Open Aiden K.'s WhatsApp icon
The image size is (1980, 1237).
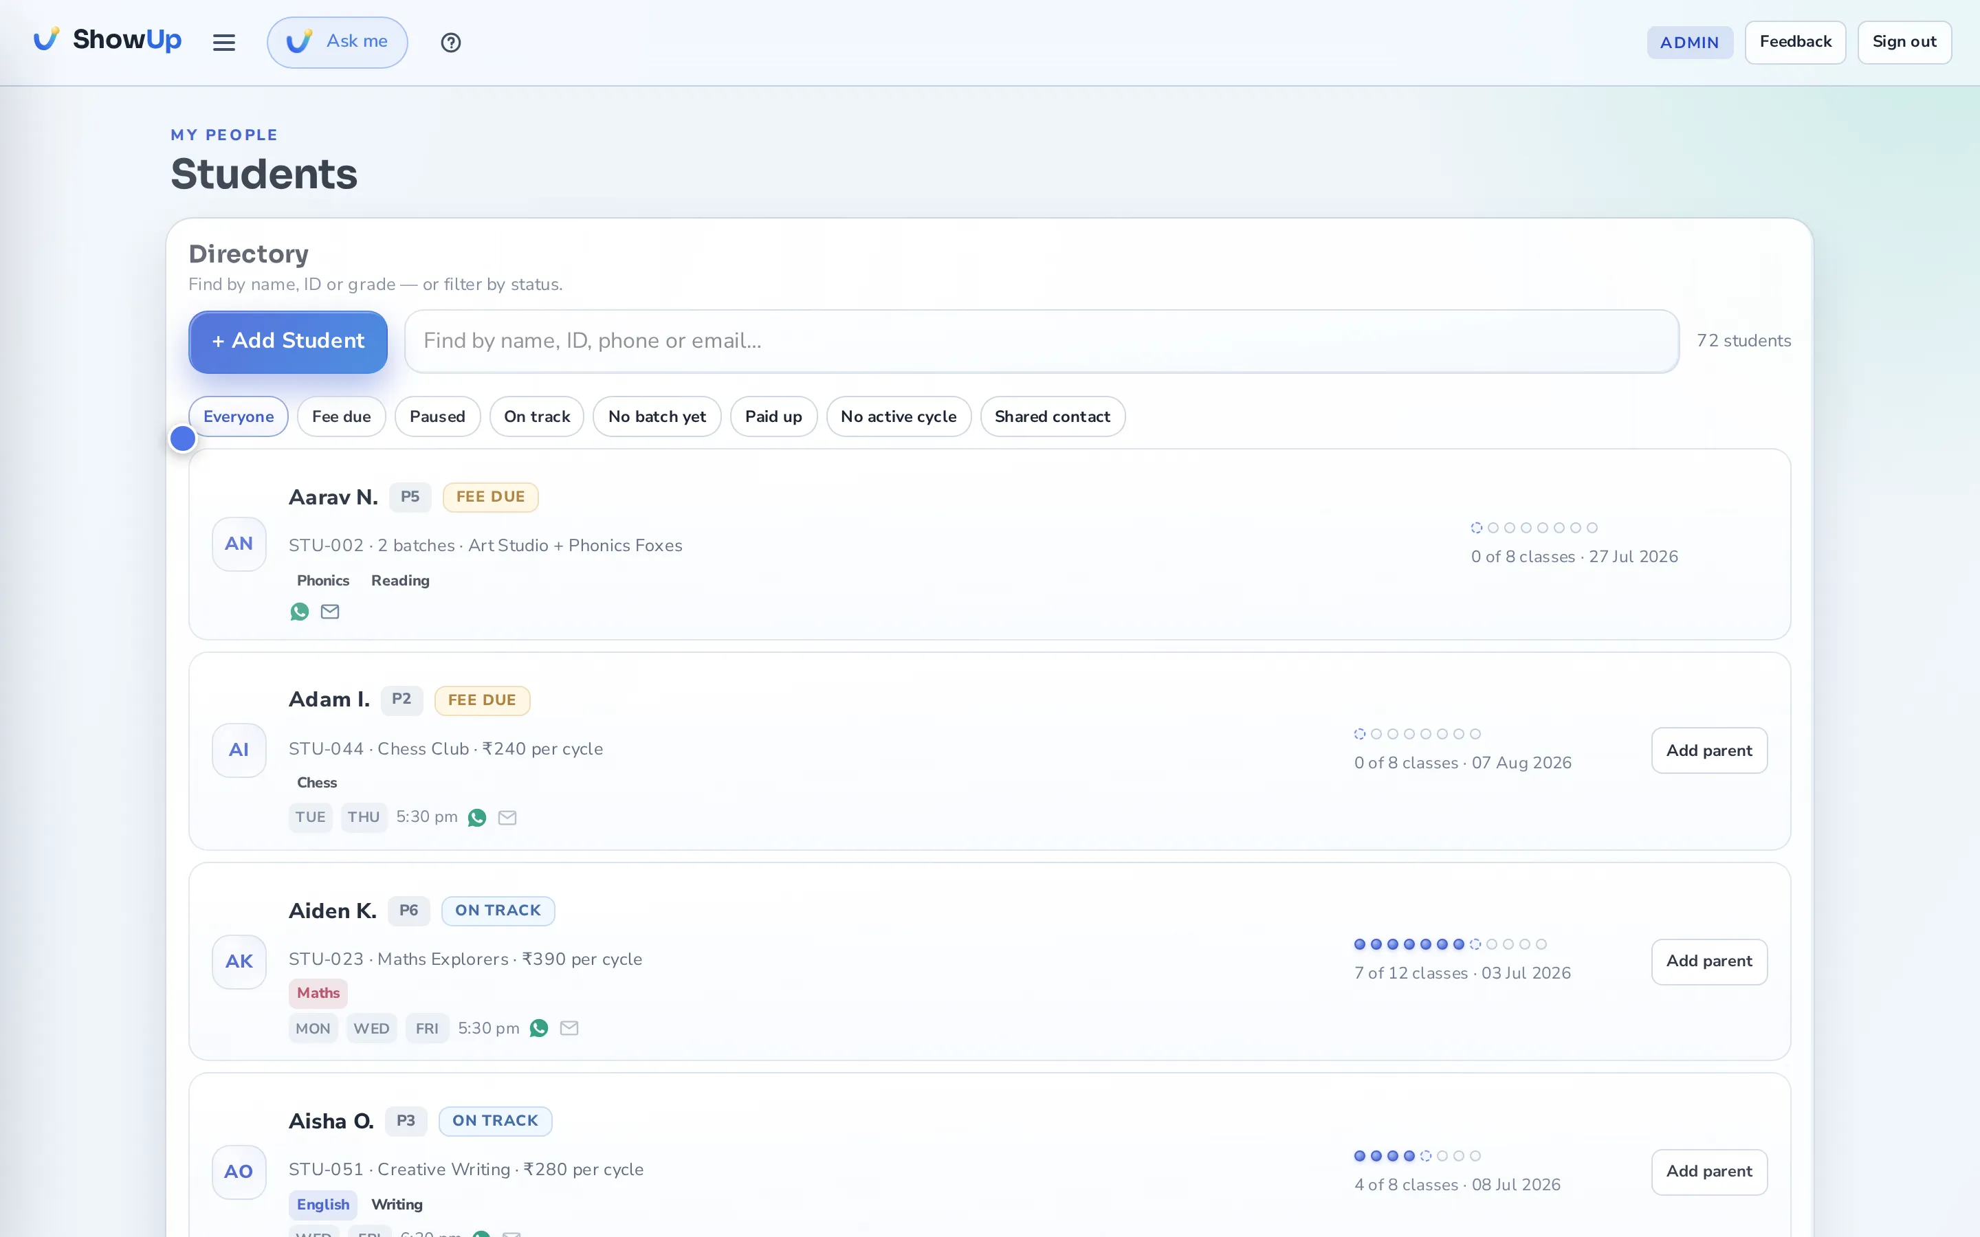[539, 1028]
